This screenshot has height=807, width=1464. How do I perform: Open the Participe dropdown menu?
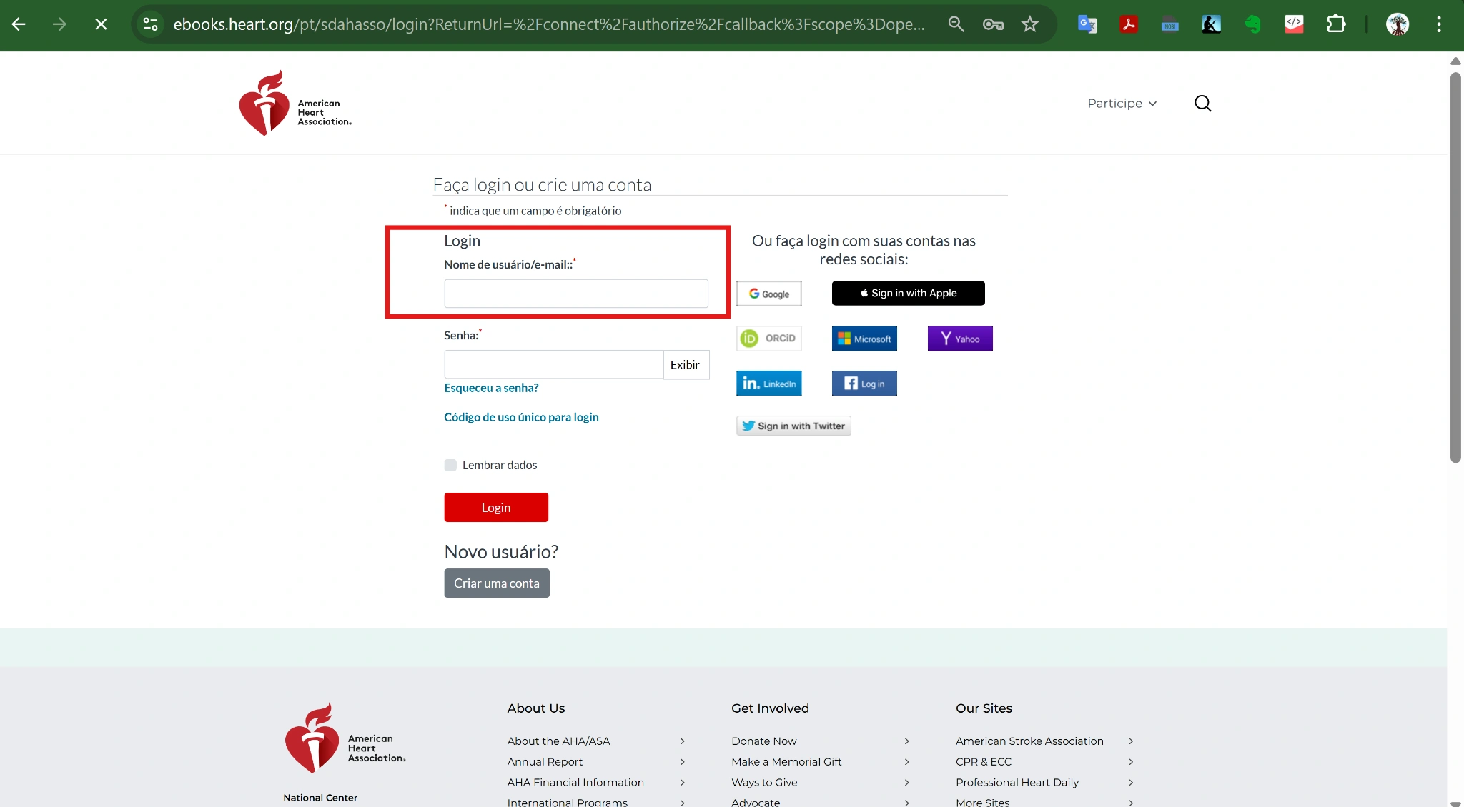(1121, 103)
